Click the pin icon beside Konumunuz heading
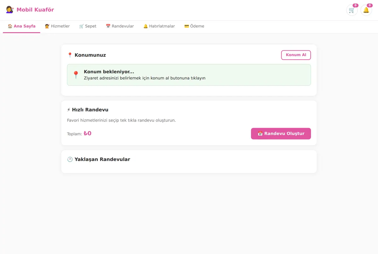This screenshot has width=378, height=254. click(70, 55)
